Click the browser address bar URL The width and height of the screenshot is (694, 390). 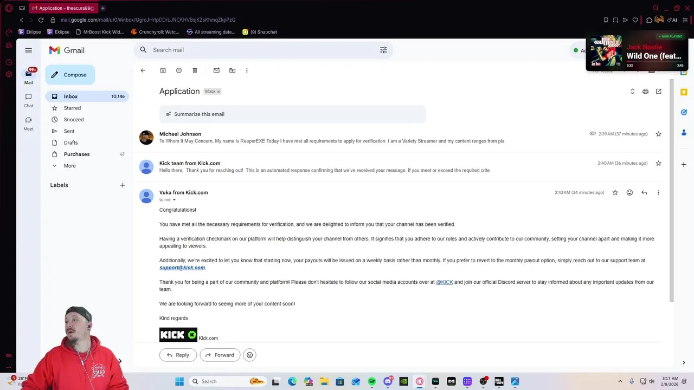point(147,20)
